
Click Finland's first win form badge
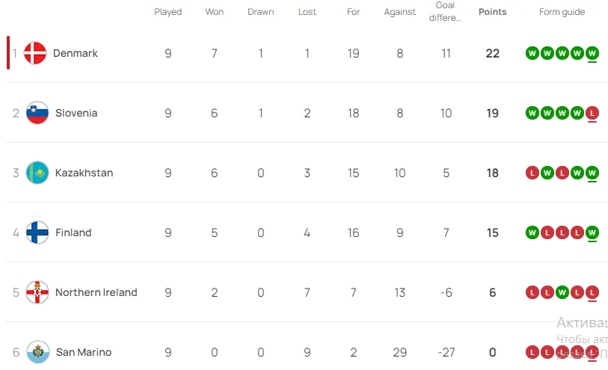pyautogui.click(x=532, y=233)
